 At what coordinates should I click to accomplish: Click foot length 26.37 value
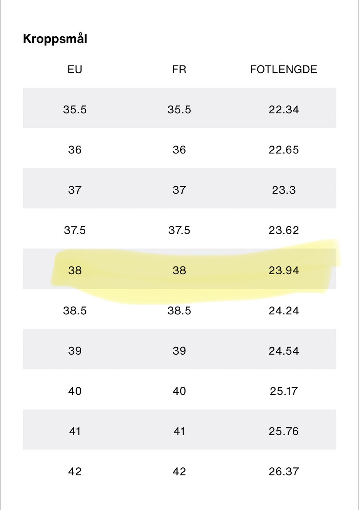tap(284, 471)
